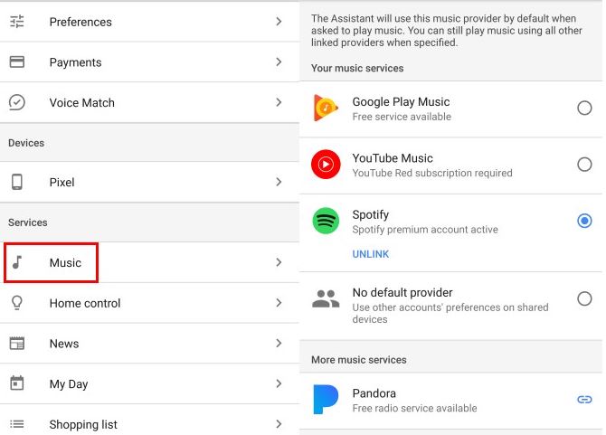The height and width of the screenshot is (435, 606).
Task: Open the My Day menu item
Action: point(69,384)
